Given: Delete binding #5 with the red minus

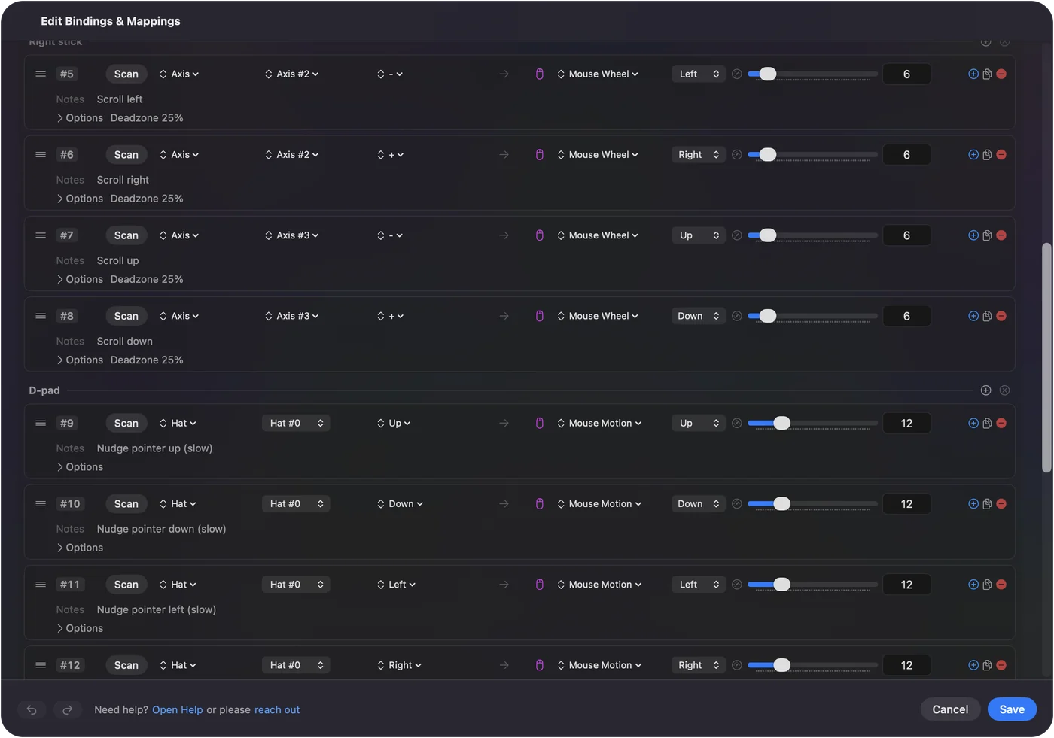Looking at the screenshot, I should point(1001,74).
